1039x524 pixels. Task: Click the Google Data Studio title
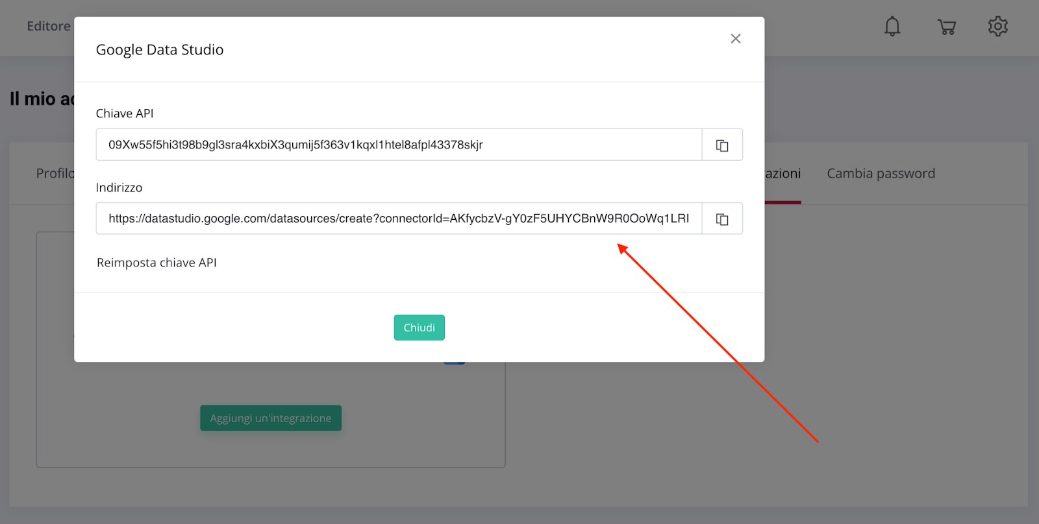[160, 50]
